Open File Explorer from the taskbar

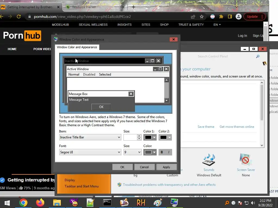pyautogui.click(x=57, y=203)
